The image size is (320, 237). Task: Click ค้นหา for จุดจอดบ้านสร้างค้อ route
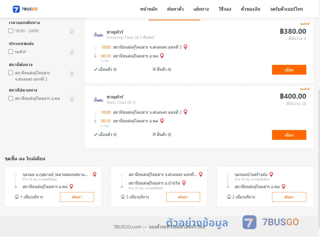[x=289, y=197]
